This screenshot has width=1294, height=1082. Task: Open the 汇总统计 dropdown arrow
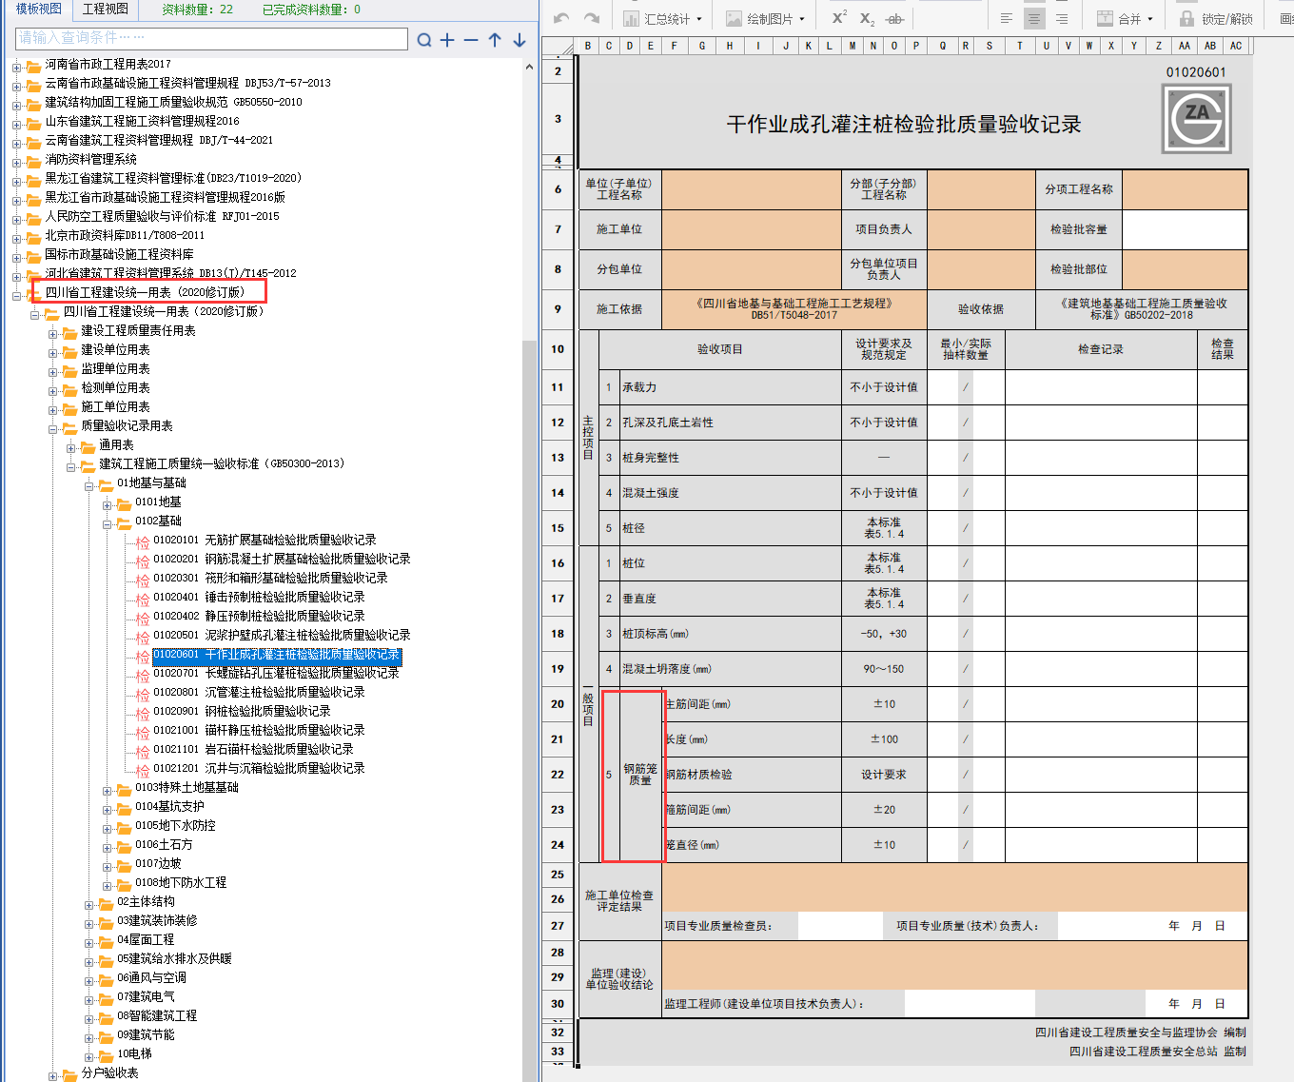click(699, 19)
